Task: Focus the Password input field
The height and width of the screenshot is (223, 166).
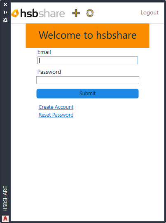Action: [x=88, y=80]
